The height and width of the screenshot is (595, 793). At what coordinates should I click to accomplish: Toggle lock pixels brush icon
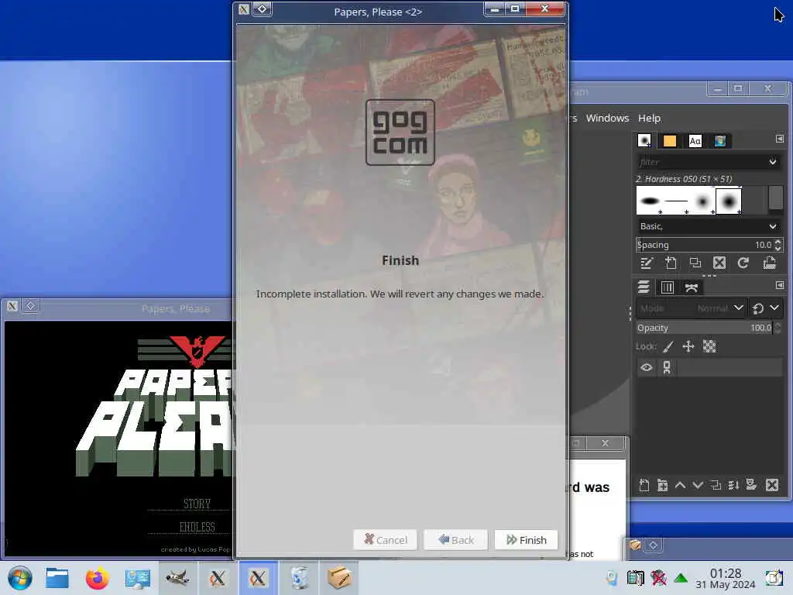point(668,346)
